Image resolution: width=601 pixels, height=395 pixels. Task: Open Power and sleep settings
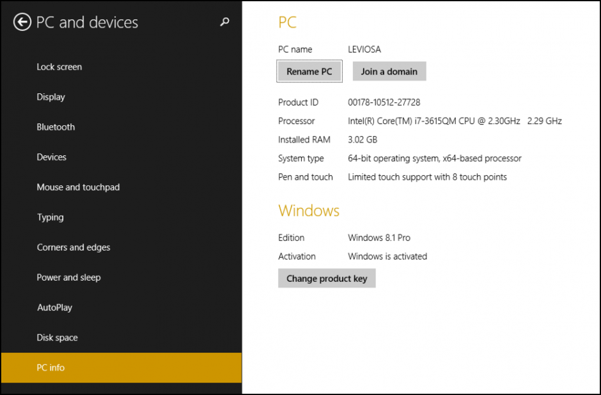pos(68,277)
